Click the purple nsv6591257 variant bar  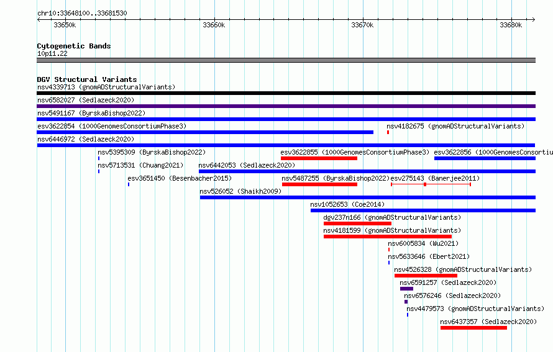(x=406, y=289)
